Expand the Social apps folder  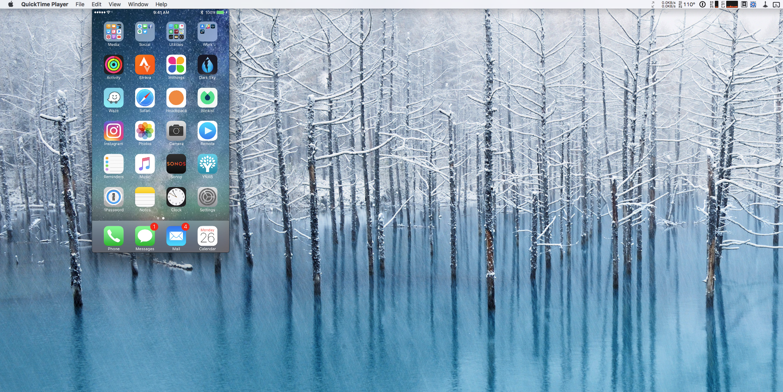tap(145, 32)
